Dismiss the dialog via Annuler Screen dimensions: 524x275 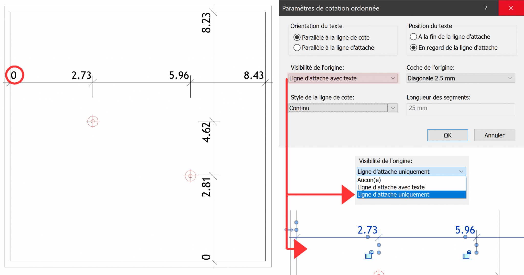click(x=494, y=135)
